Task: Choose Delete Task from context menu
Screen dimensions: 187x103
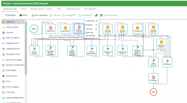Action: [89, 33]
